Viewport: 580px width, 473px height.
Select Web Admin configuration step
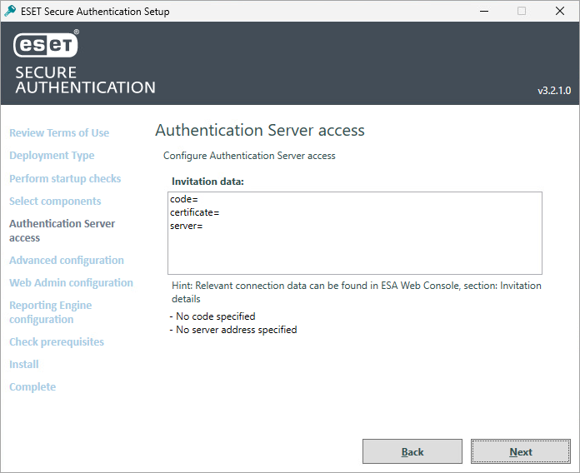(71, 282)
